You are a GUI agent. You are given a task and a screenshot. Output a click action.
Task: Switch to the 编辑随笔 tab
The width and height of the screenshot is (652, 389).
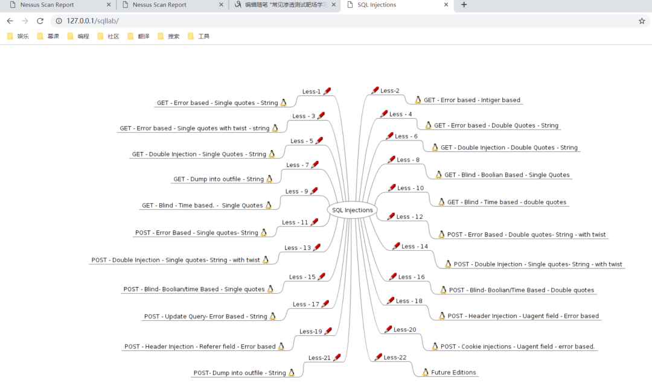pyautogui.click(x=285, y=5)
